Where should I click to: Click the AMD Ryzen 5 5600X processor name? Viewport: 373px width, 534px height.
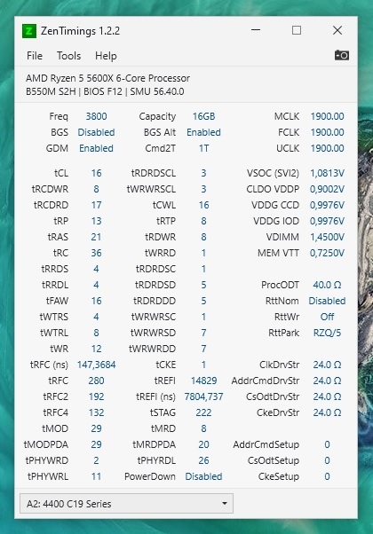107,78
